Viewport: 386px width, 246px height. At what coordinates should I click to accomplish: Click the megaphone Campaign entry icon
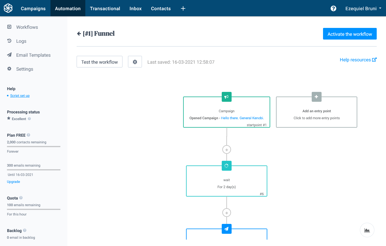click(227, 97)
